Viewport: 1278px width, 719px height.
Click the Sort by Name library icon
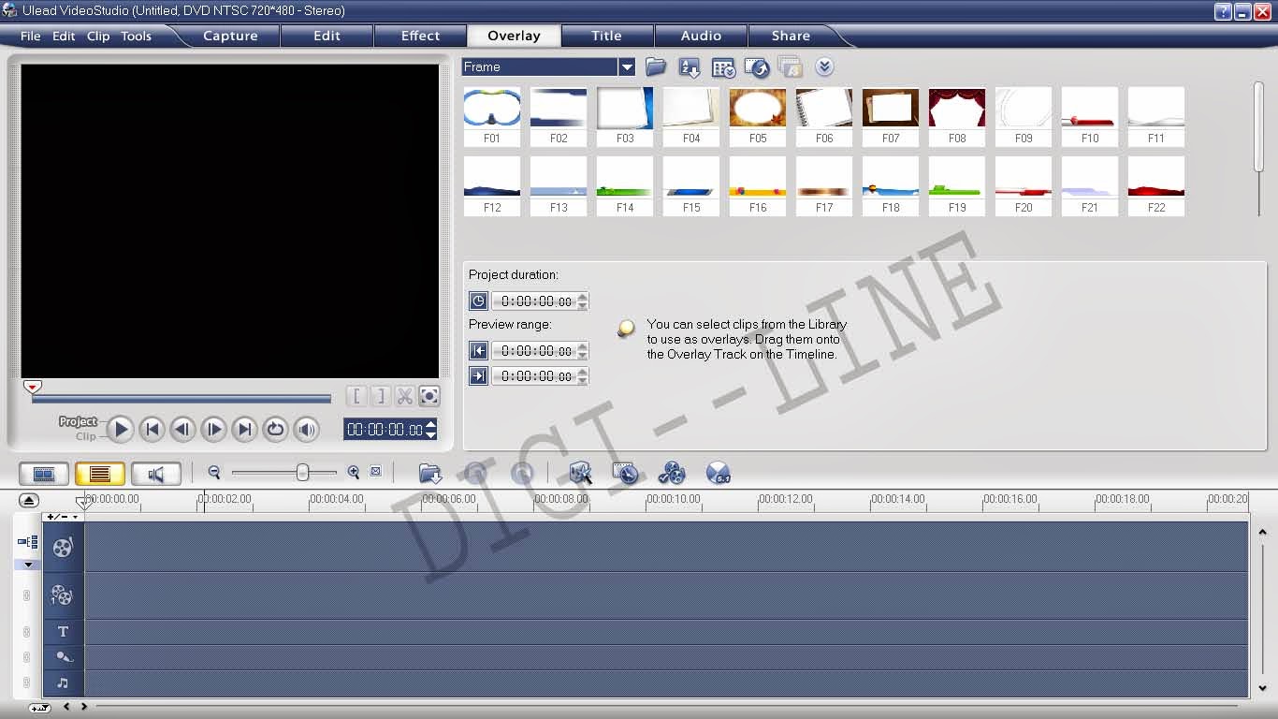(x=689, y=66)
